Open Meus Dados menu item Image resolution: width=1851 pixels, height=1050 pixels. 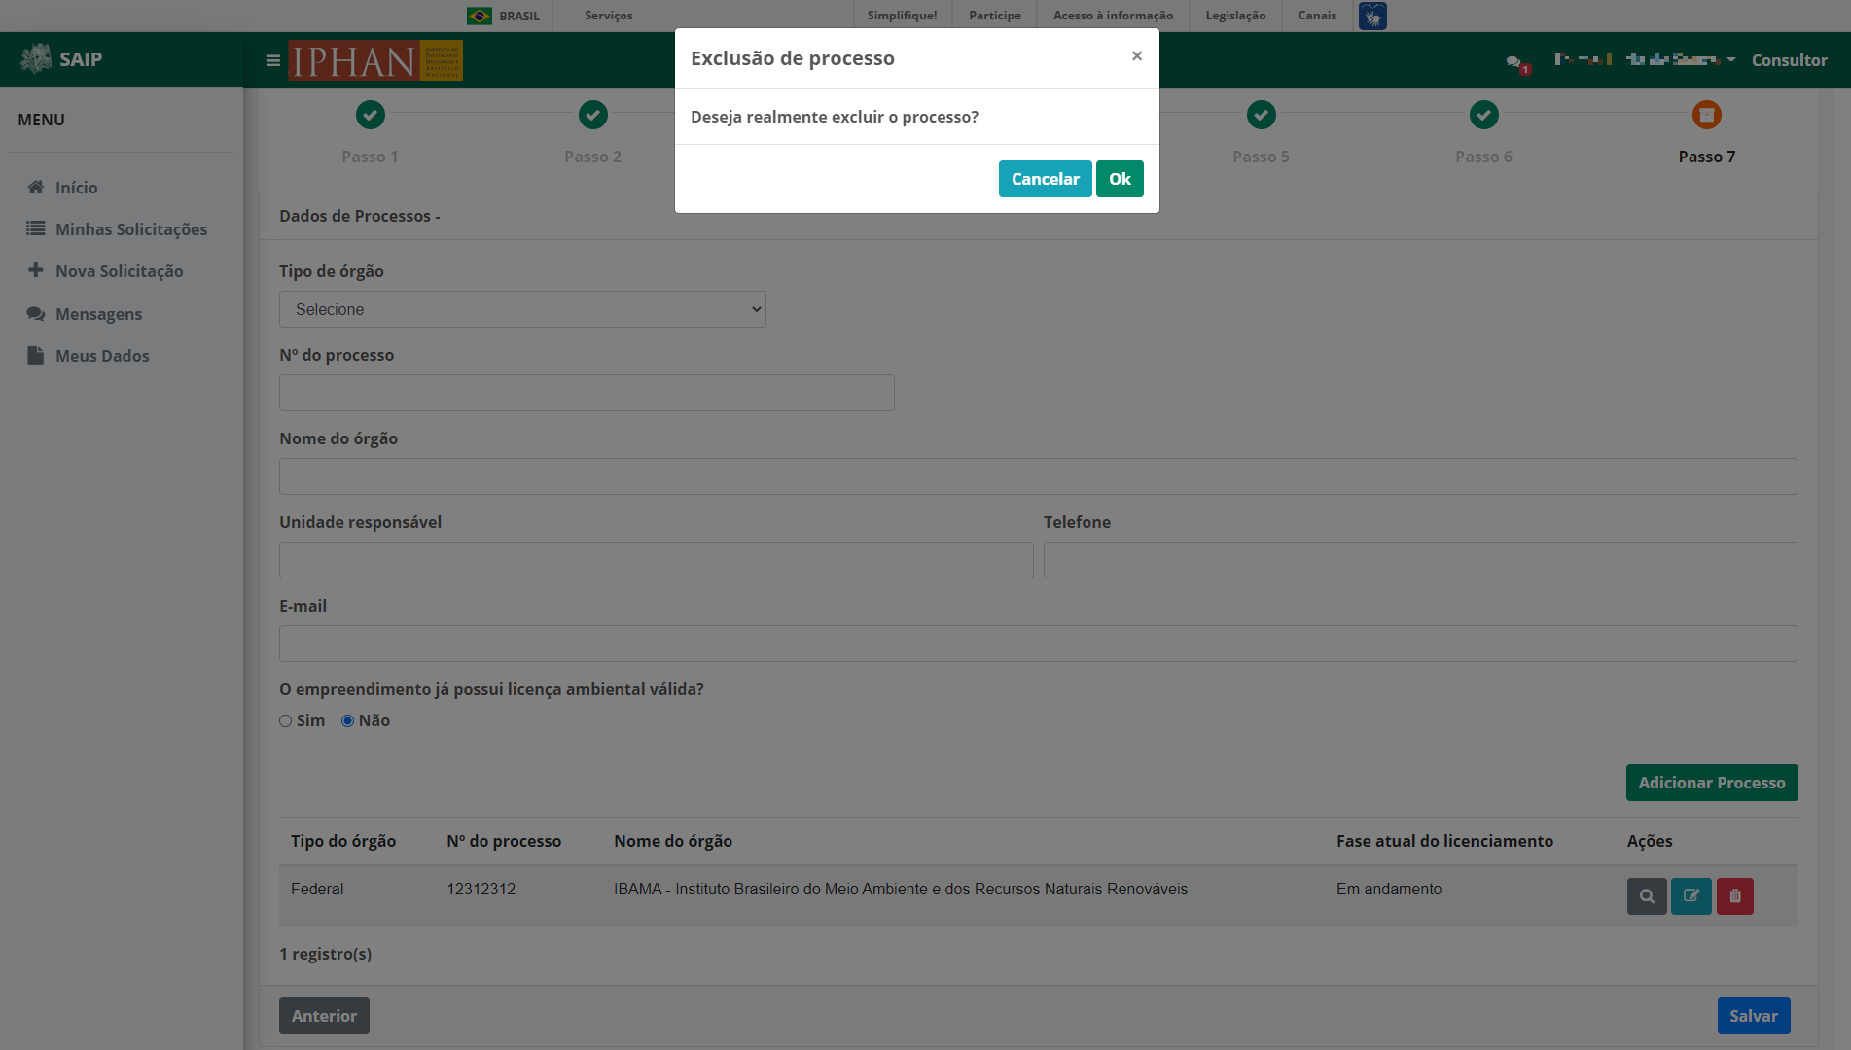(102, 356)
